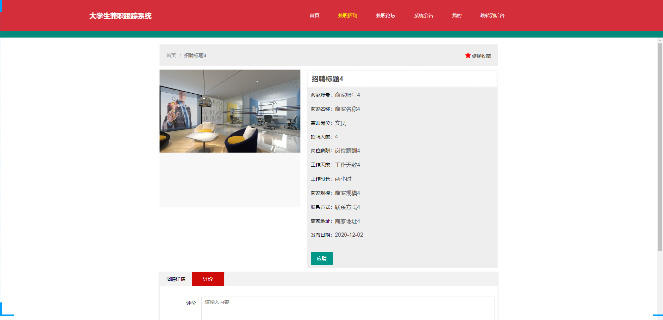Click the 文员 position value

coord(340,123)
